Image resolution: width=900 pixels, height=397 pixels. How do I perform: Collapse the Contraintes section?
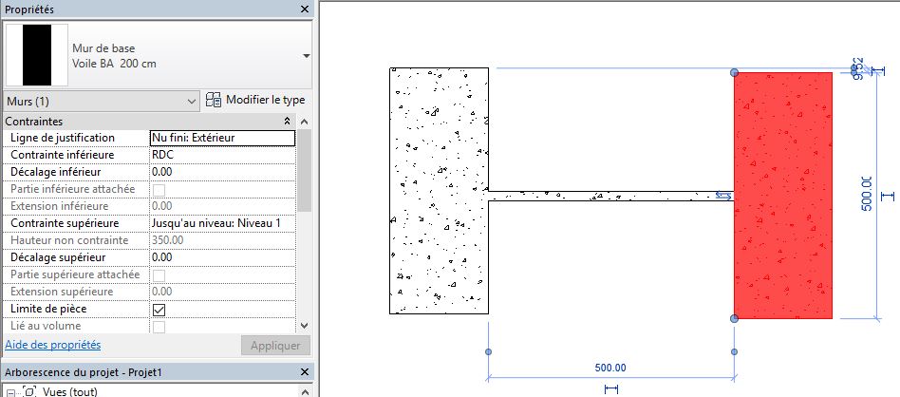[x=288, y=122]
